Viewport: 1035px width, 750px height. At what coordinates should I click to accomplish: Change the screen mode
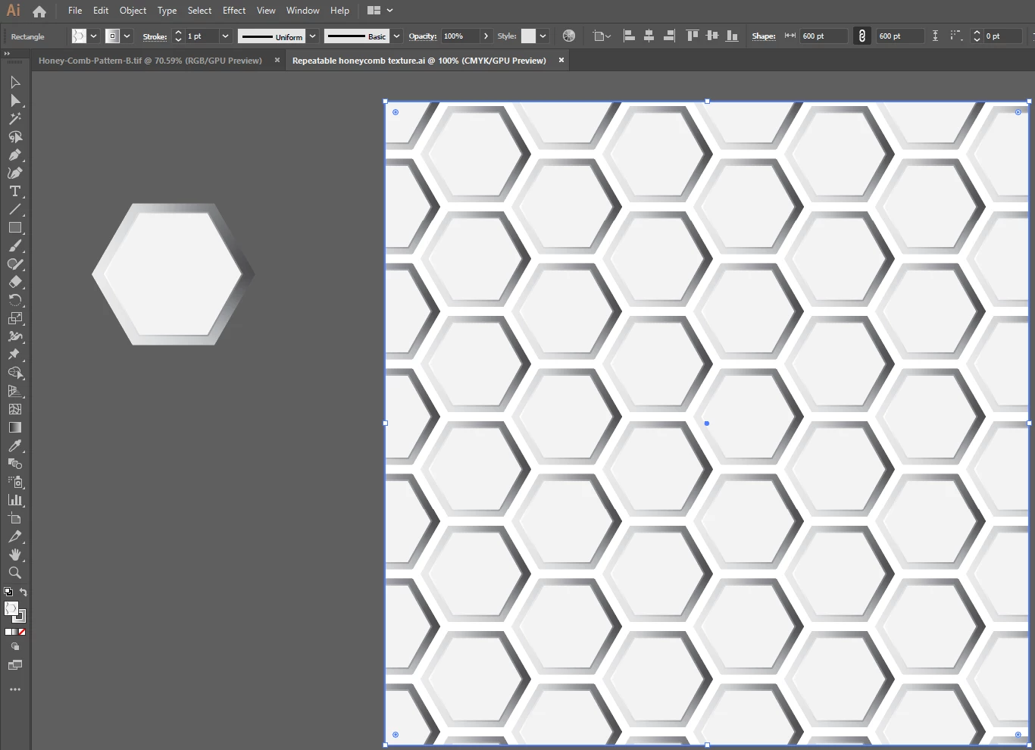[x=14, y=665]
